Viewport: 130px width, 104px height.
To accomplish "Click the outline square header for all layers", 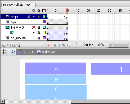I will [x=44, y=11].
